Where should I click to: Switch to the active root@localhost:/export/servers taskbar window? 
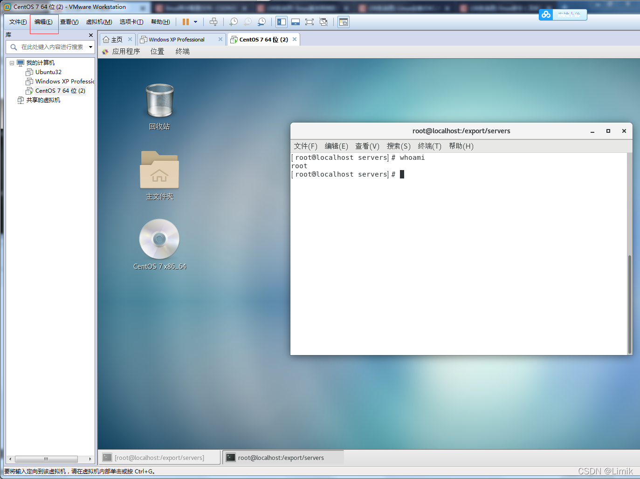(283, 458)
